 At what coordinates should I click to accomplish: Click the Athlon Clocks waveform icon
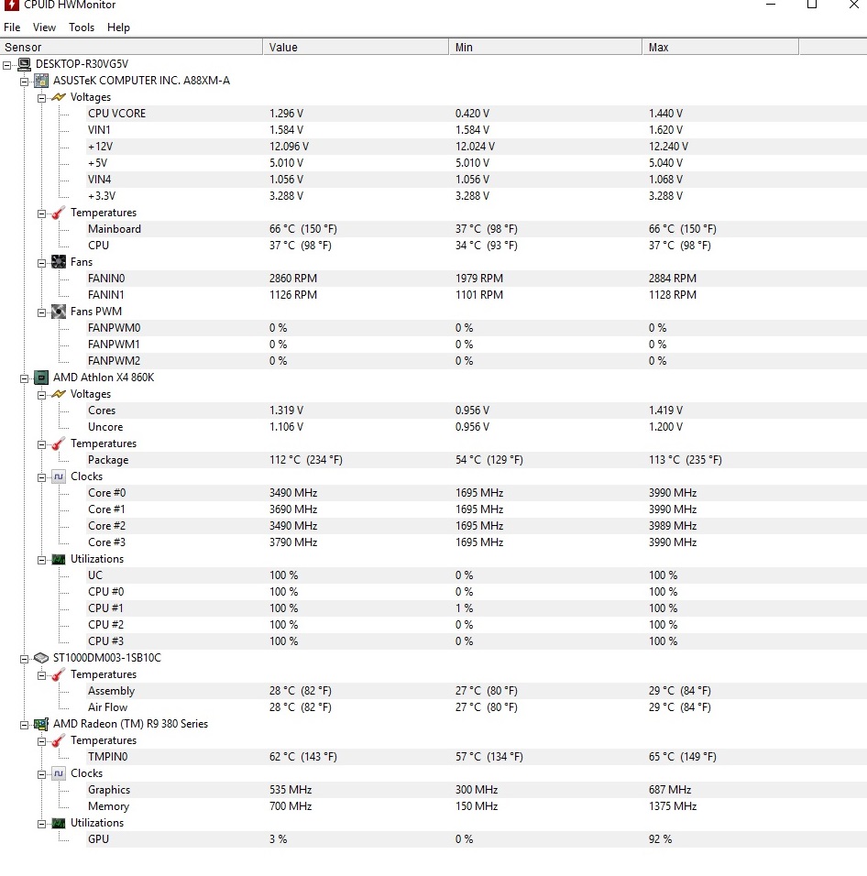click(x=59, y=476)
